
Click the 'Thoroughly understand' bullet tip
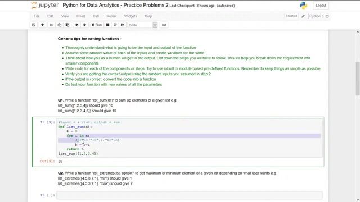(130, 48)
